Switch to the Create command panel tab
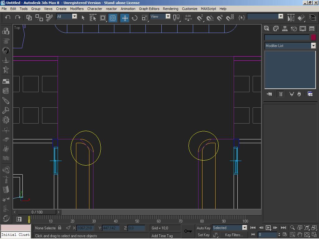Screen dimensions: 319x239 pos(267,29)
